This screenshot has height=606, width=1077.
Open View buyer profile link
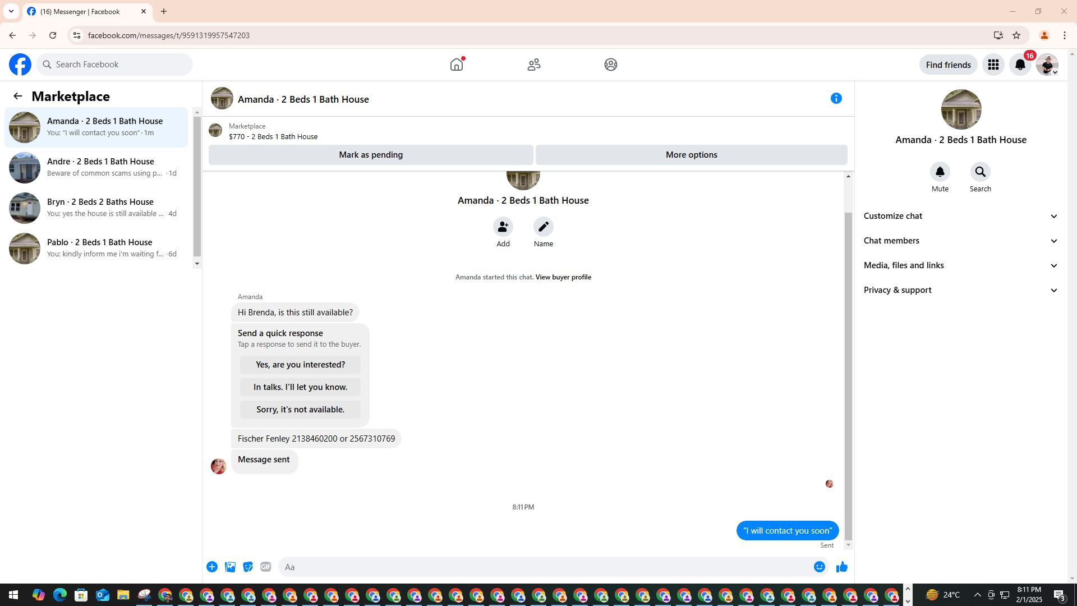click(x=563, y=277)
